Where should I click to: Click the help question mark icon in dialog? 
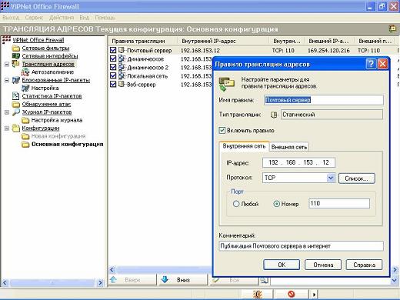[x=372, y=64]
